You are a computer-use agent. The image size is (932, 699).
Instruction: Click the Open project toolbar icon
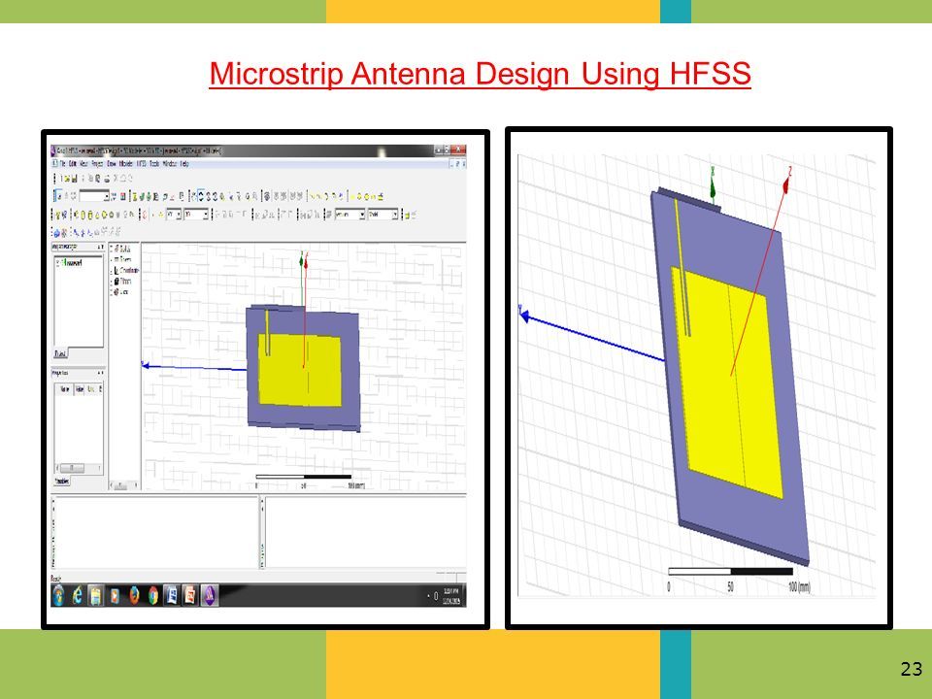click(x=67, y=179)
